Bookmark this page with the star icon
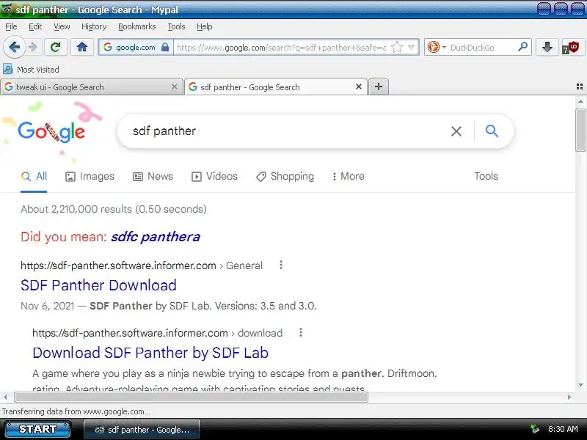The width and height of the screenshot is (587, 440). tap(397, 47)
